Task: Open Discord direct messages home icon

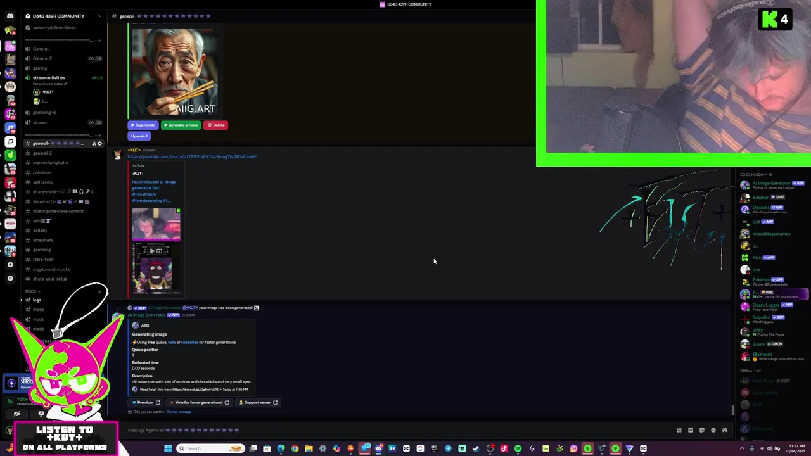Action: (10, 16)
